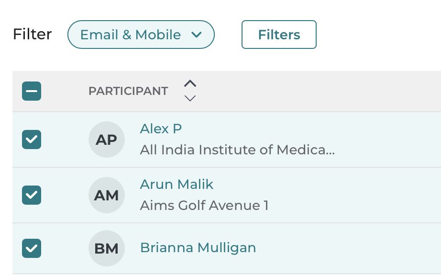Click the Aims Golf Avenue 1 subtitle
The width and height of the screenshot is (441, 279).
click(204, 205)
